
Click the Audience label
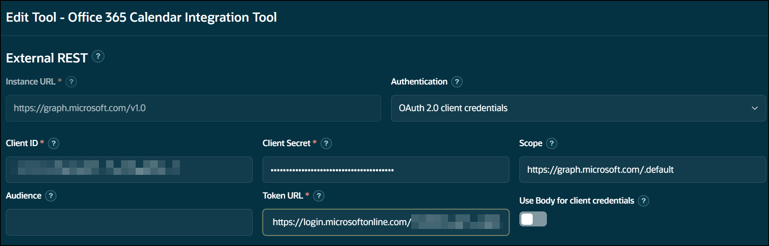pos(23,196)
